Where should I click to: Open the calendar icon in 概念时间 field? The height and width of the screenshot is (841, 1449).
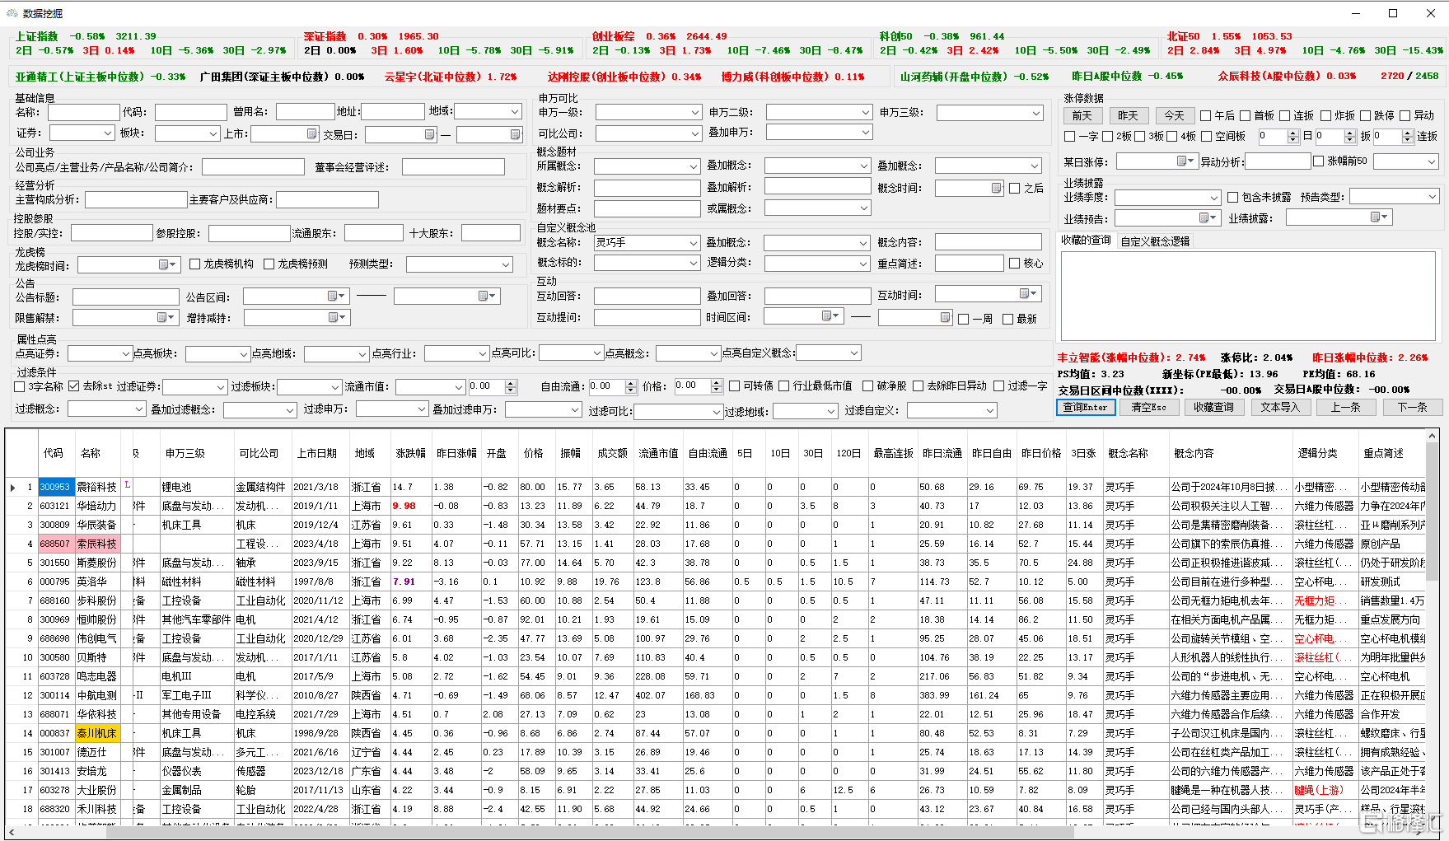(996, 188)
